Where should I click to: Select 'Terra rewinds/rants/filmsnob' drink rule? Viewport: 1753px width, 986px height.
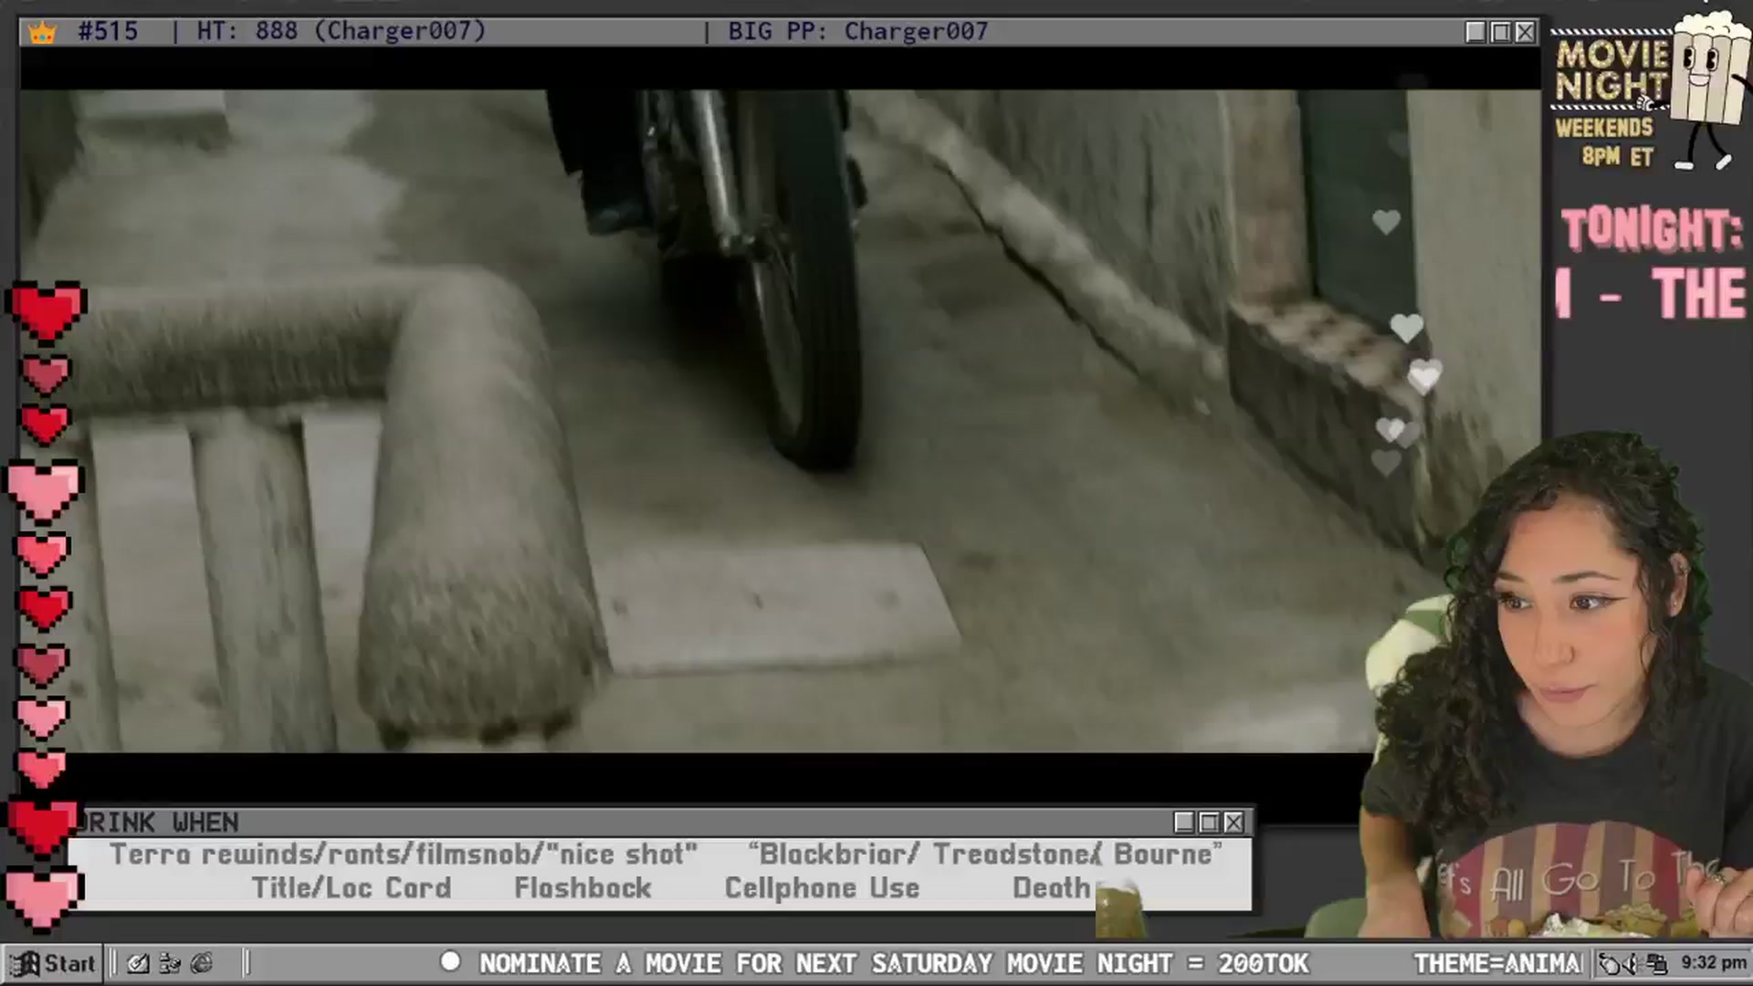pyautogui.click(x=404, y=855)
